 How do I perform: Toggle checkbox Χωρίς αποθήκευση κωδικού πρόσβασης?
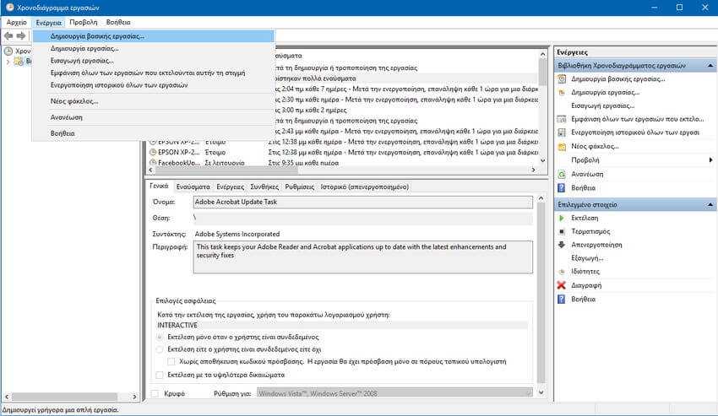tap(171, 361)
